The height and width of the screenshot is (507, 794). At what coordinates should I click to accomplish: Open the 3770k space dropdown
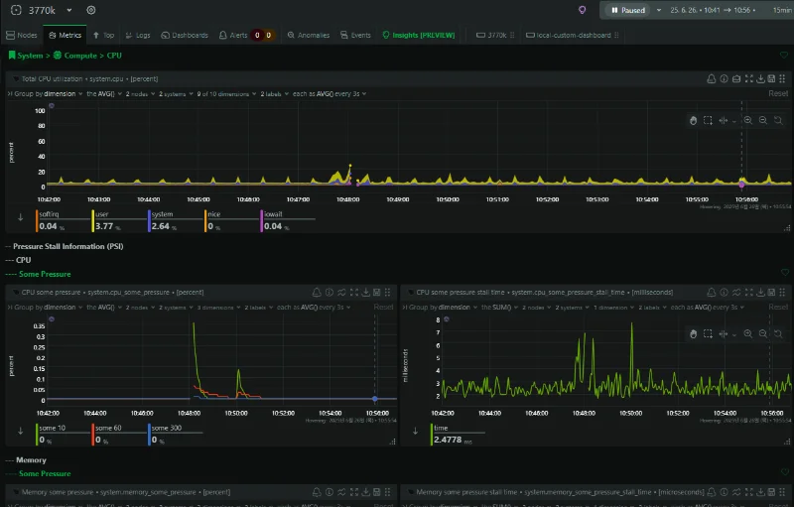(69, 10)
